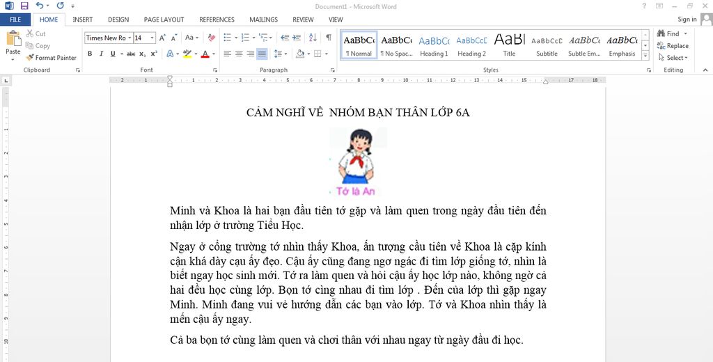Viewport: 713px width, 362px height.
Task: Align text to the right
Action: coord(250,54)
